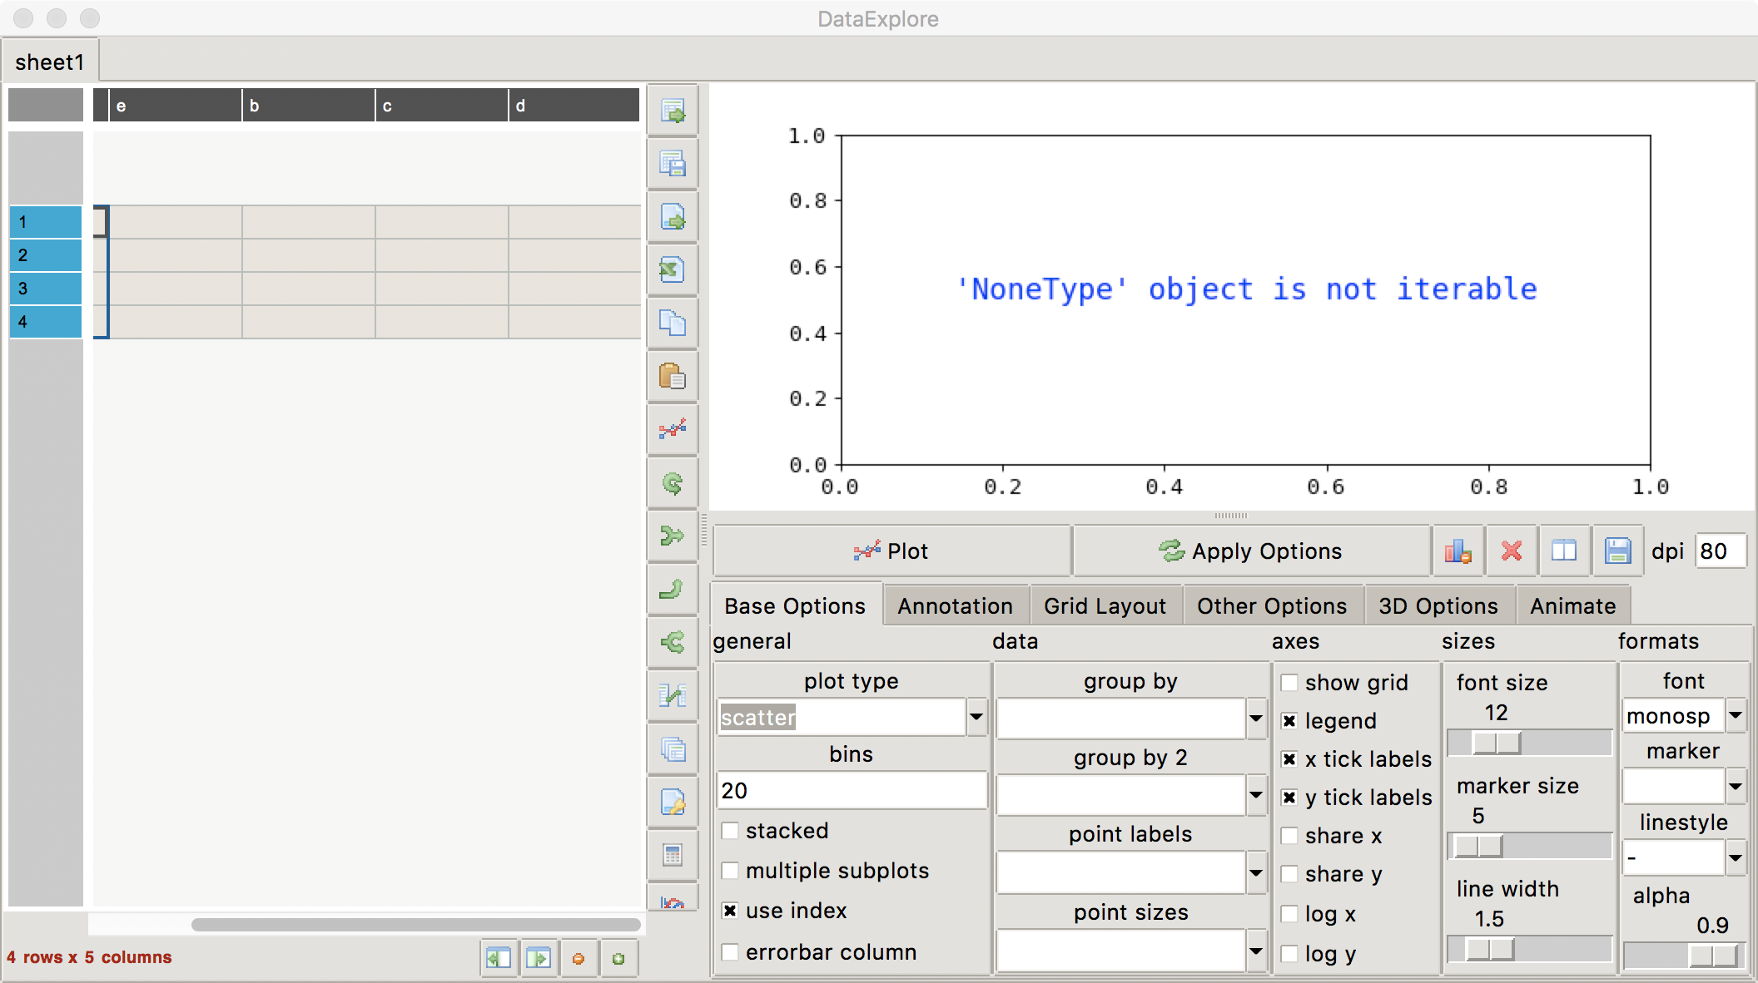1758x983 pixels.
Task: Open the plot type dropdown
Action: point(976,717)
